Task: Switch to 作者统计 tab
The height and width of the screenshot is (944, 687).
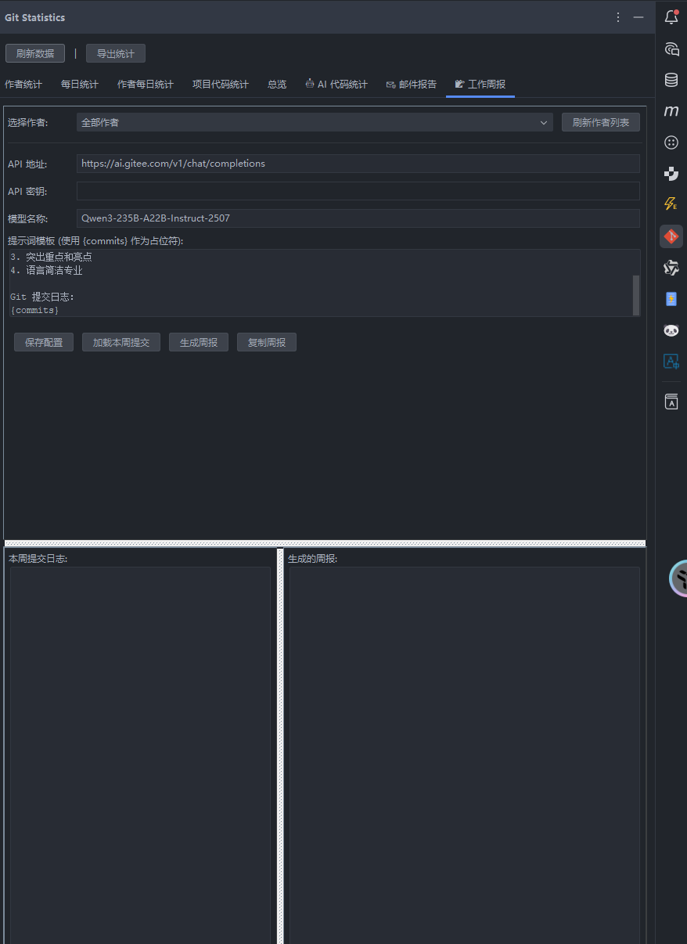Action: coord(23,85)
